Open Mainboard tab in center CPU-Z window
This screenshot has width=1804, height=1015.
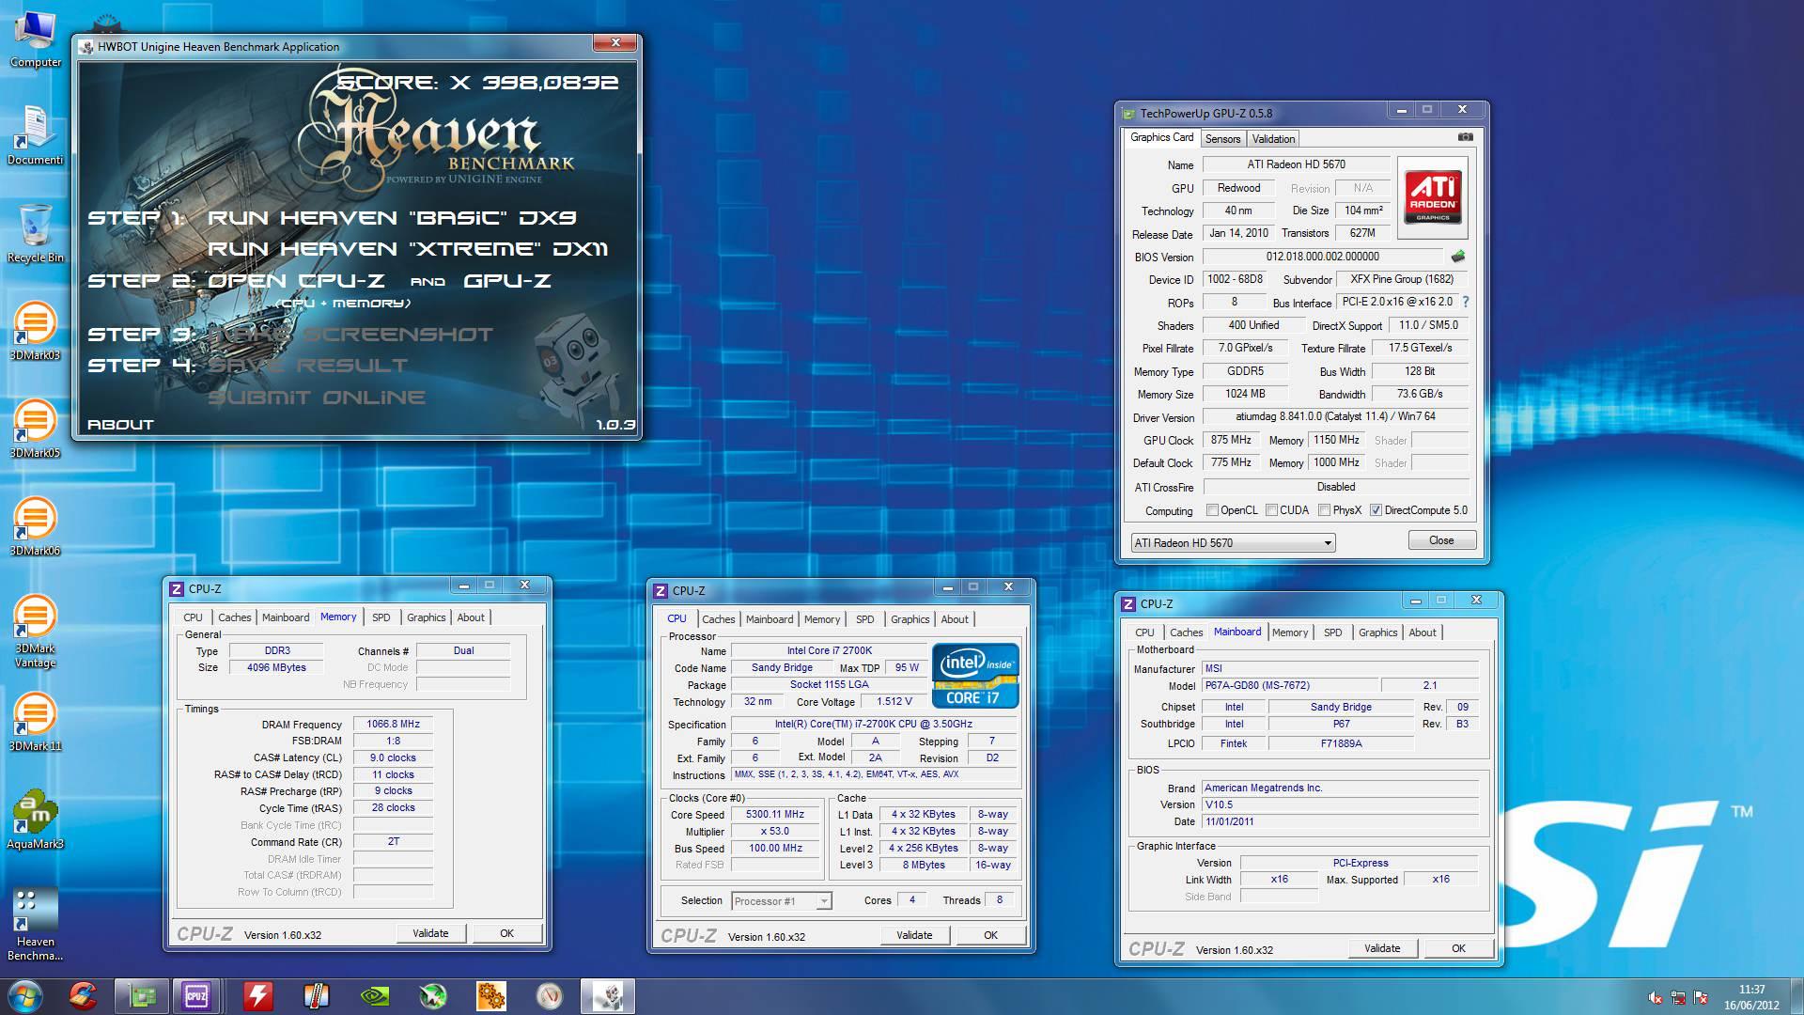(x=770, y=619)
